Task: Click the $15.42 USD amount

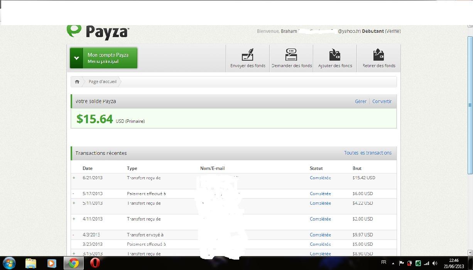Action: coord(364,178)
